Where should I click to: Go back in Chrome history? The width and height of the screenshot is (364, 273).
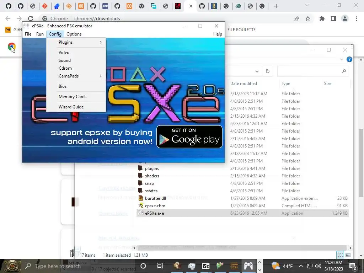point(8,18)
